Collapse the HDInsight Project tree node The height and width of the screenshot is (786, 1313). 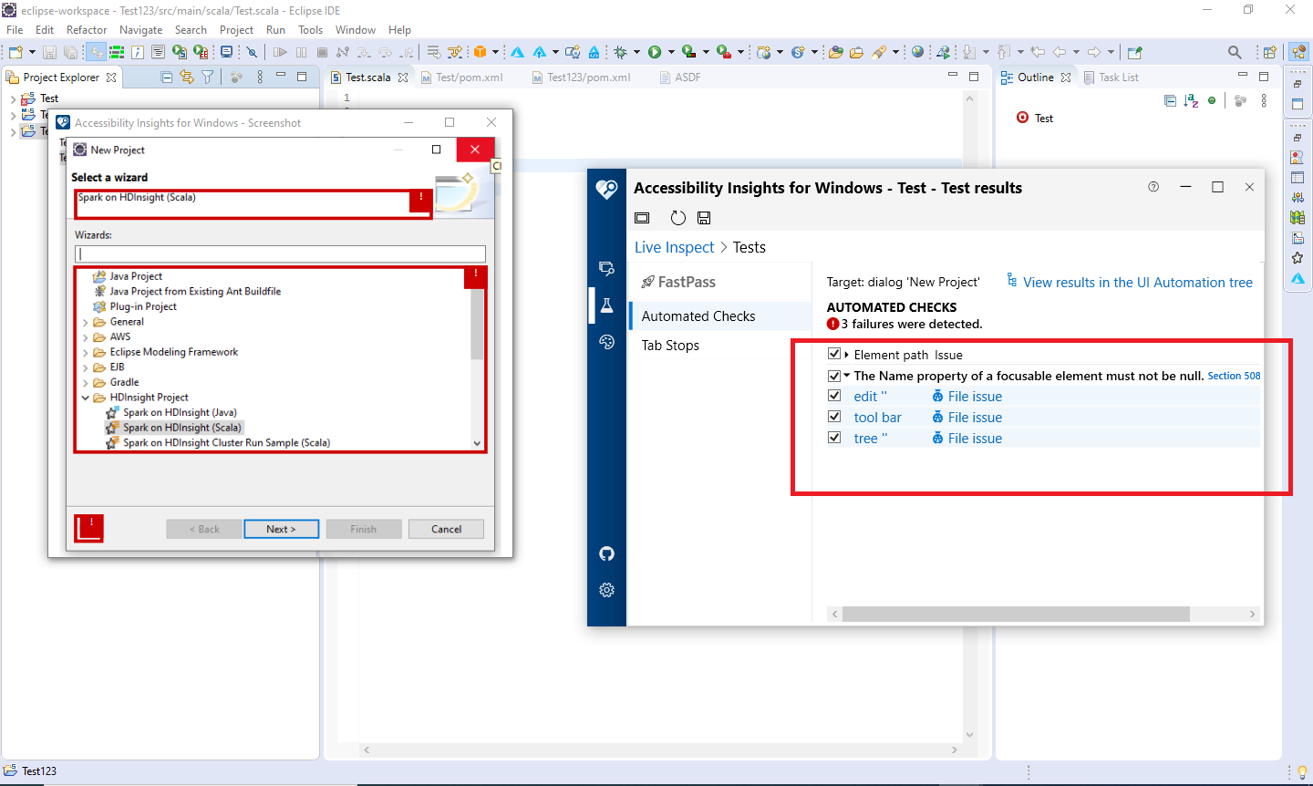click(86, 398)
